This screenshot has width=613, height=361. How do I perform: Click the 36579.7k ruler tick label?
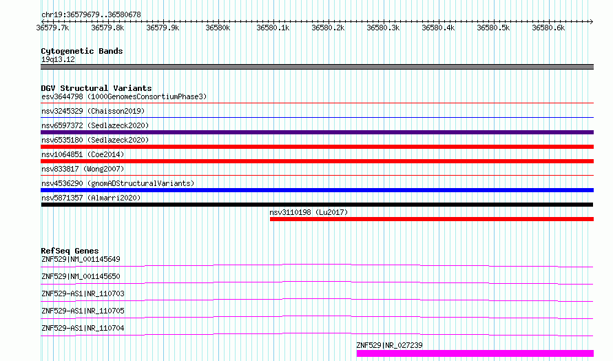(x=52, y=28)
